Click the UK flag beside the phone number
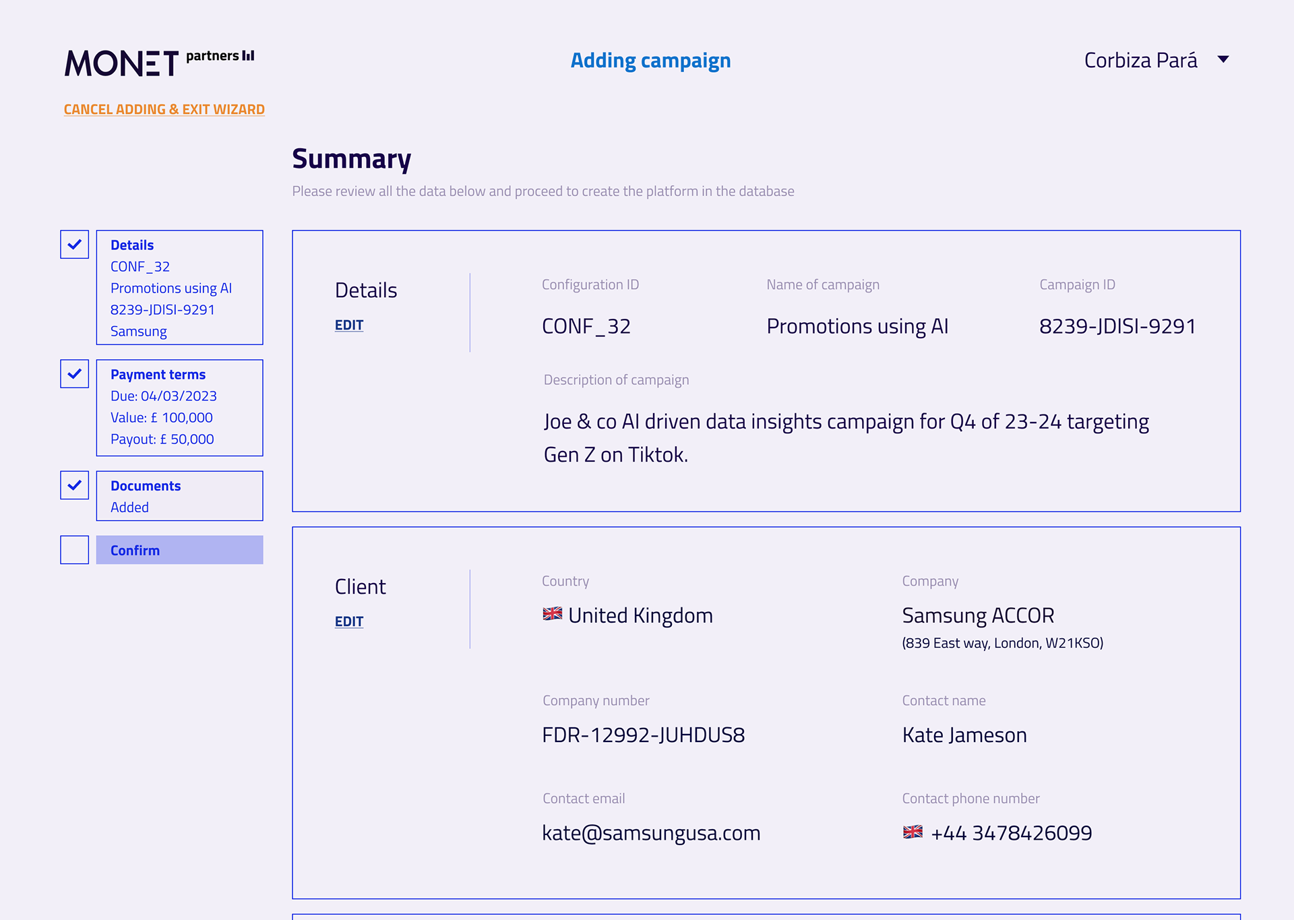 point(913,832)
